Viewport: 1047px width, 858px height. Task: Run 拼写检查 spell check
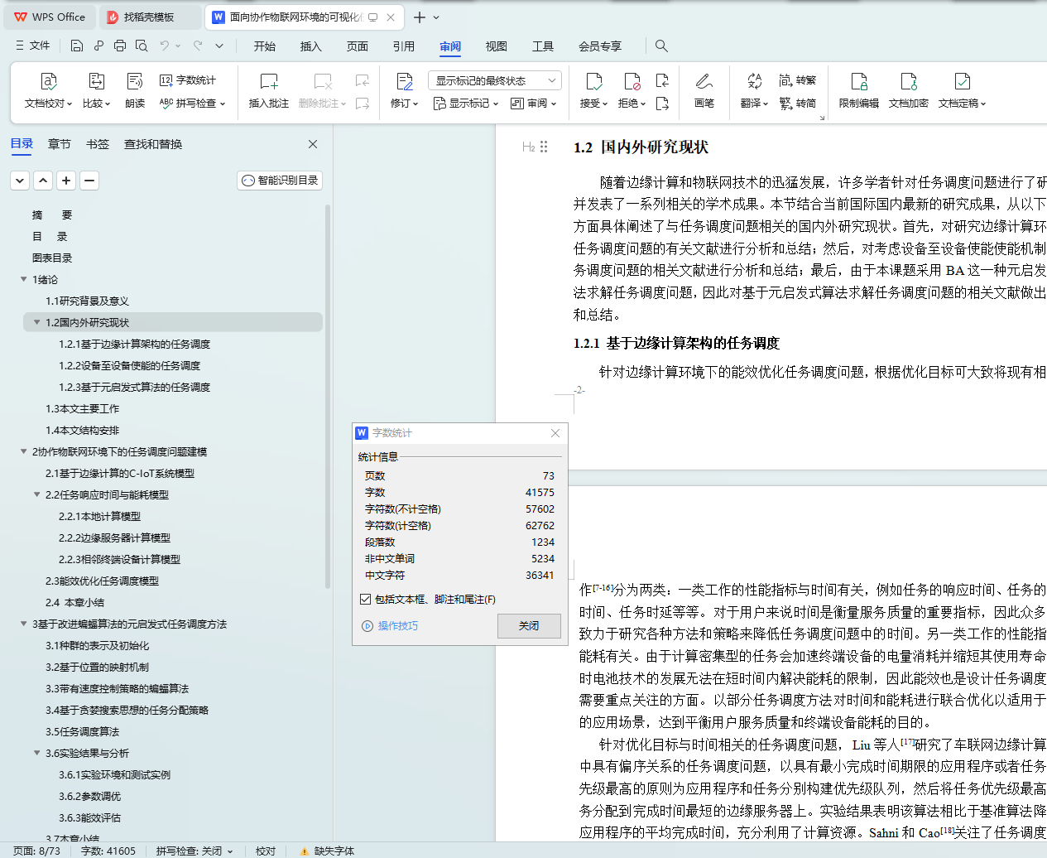192,104
